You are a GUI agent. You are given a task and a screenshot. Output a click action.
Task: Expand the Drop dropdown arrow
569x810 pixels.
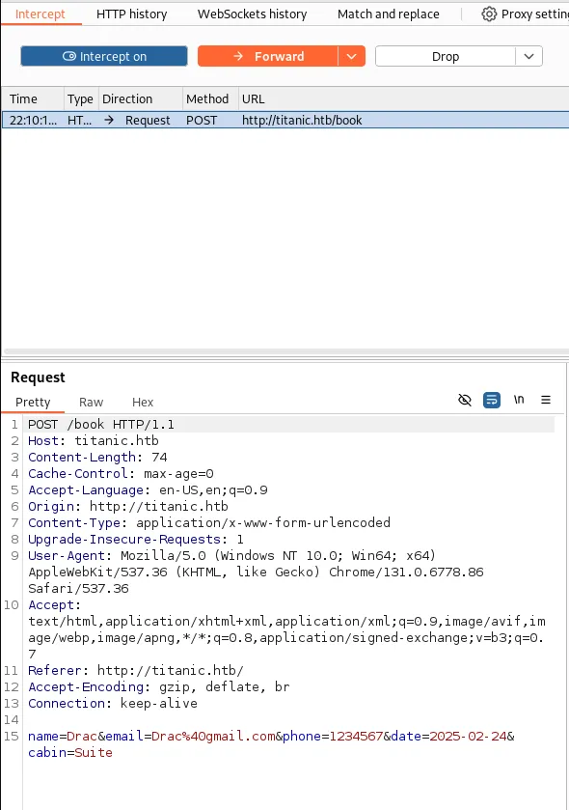pos(528,56)
